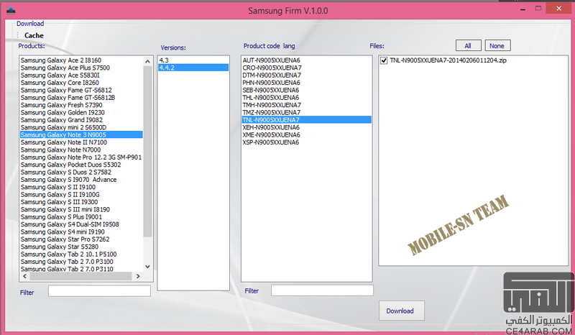Select Samsung Galaxy S I9070 Advance
The image size is (575, 335).
(81, 180)
